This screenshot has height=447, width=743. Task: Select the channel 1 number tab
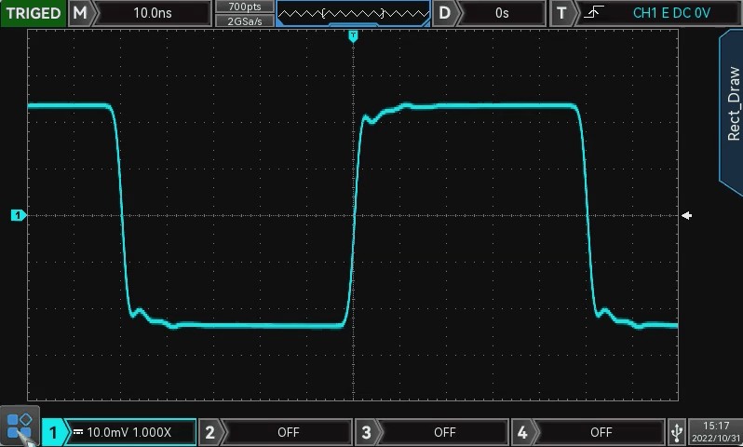(54, 432)
